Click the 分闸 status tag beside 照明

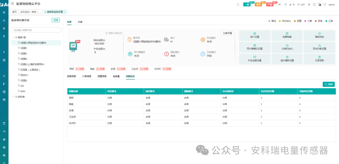point(80,69)
